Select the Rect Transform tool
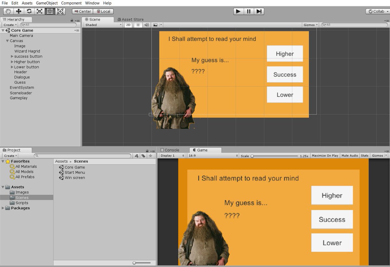The height and width of the screenshot is (267, 390). (50, 11)
